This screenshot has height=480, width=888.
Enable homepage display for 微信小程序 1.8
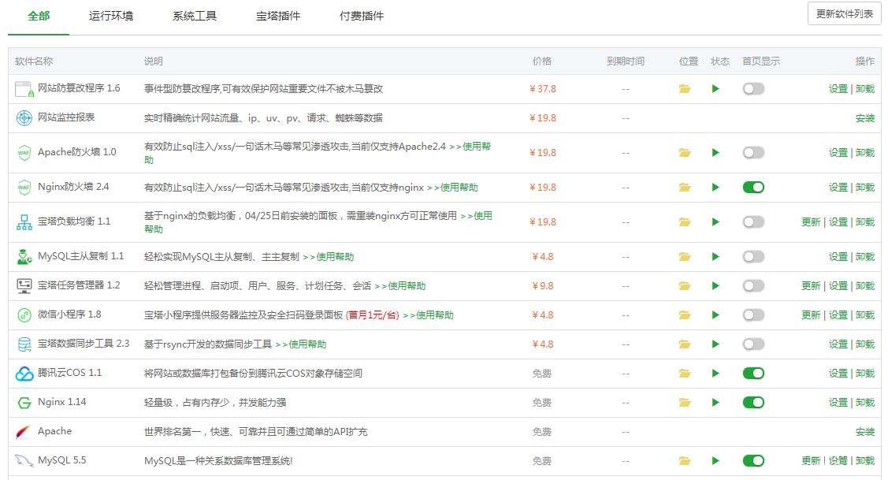(x=753, y=315)
